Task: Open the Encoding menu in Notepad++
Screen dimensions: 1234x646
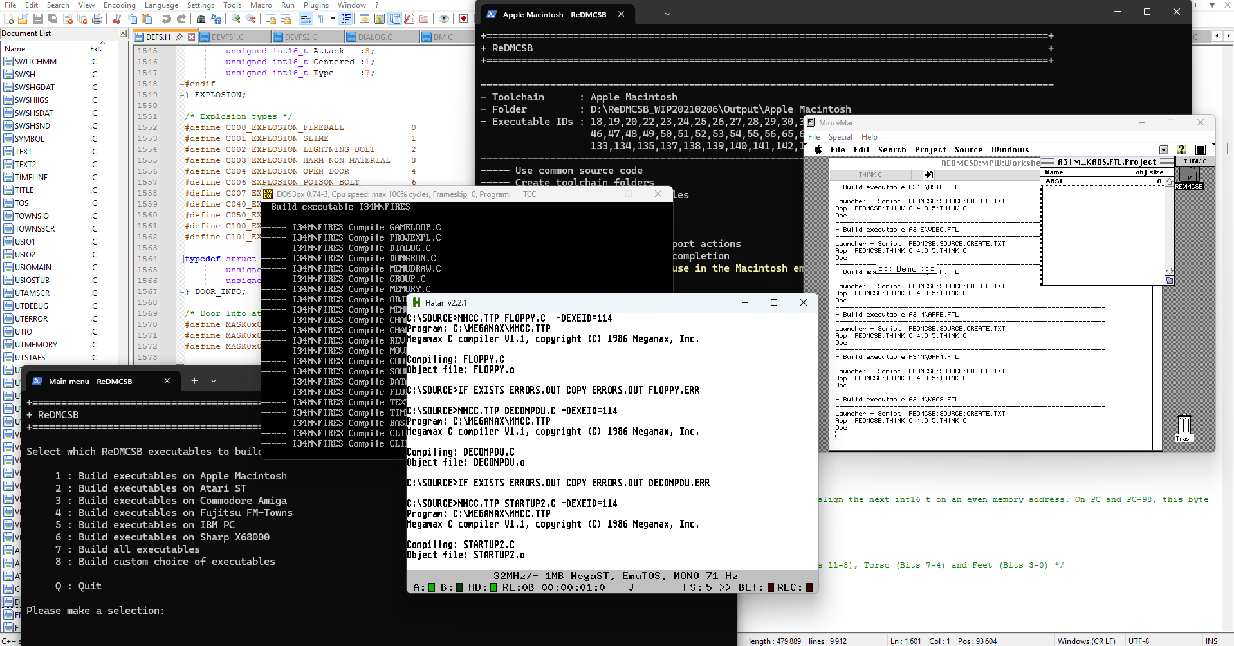Action: (x=120, y=5)
